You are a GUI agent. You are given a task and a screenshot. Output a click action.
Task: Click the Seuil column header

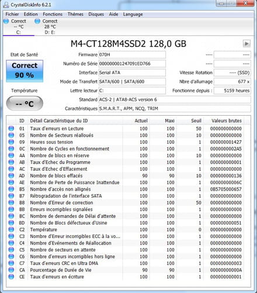[x=190, y=120]
